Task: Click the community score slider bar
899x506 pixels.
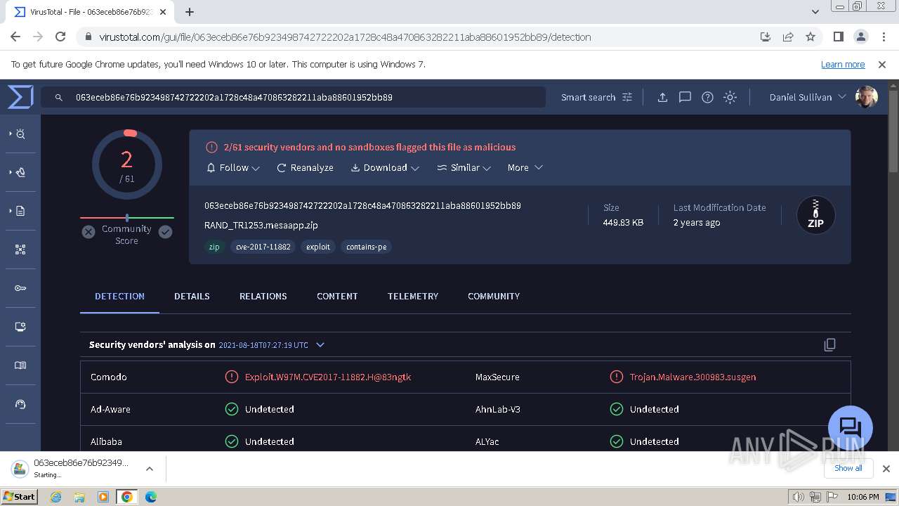Action: (127, 218)
